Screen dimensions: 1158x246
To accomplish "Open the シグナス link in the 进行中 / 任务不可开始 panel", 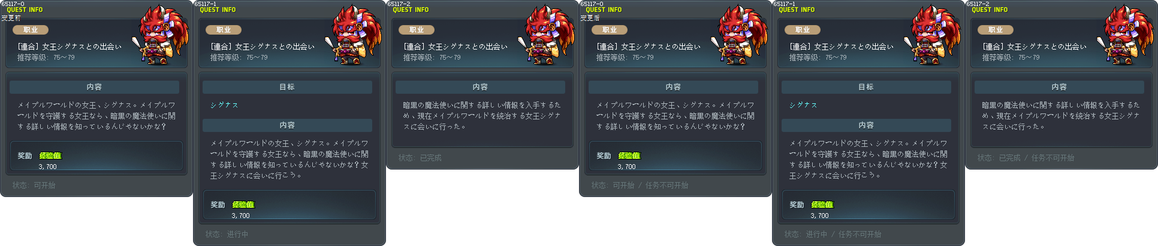I will (x=803, y=105).
